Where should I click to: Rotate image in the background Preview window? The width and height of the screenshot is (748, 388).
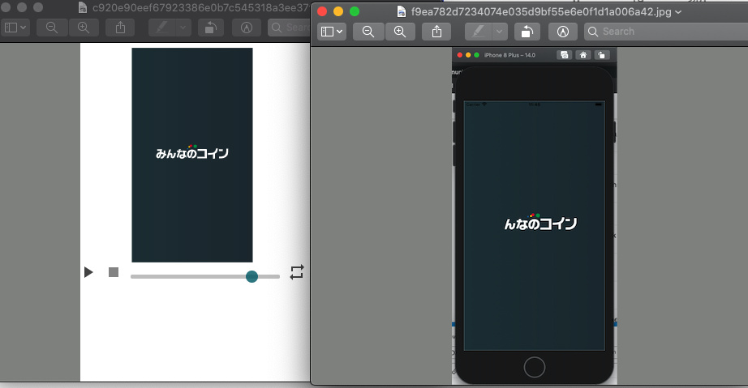[210, 28]
